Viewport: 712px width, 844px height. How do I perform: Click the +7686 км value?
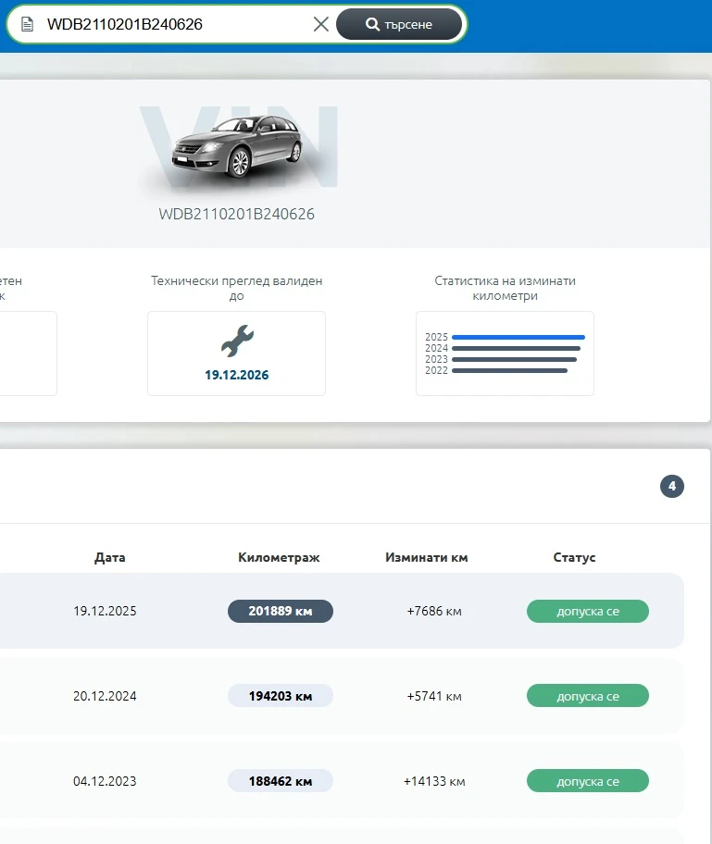[434, 612]
